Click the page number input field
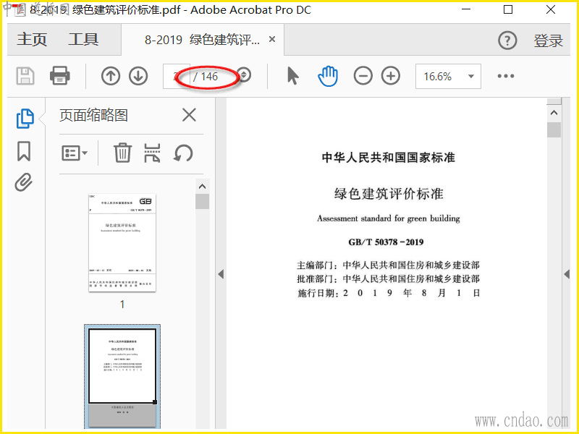The image size is (579, 434). pos(177,77)
